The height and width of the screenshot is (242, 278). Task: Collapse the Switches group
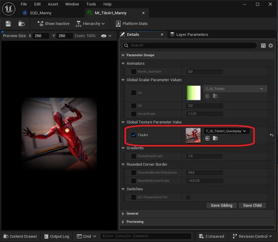123,189
